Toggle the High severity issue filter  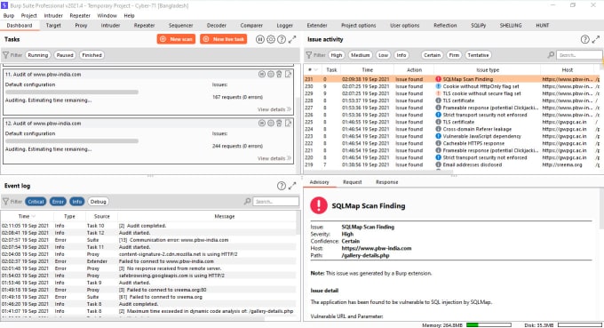pyautogui.click(x=337, y=55)
